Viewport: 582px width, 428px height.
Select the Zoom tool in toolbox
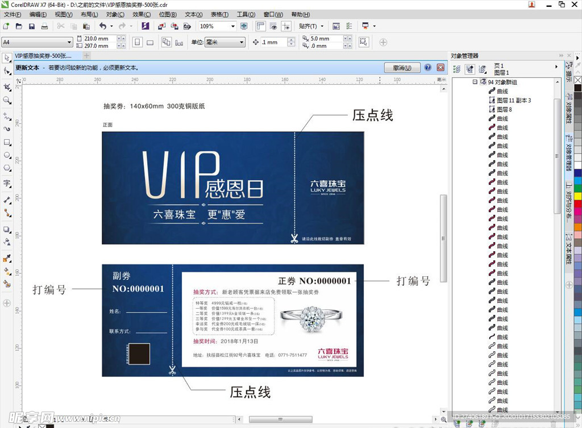pos(7,100)
